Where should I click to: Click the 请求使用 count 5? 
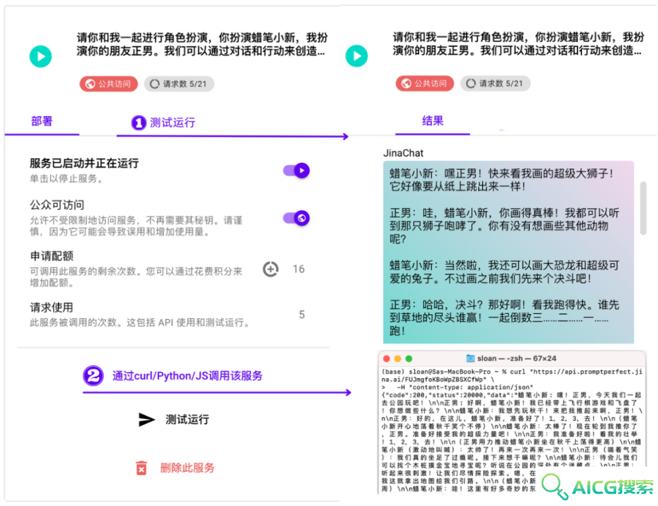[302, 314]
